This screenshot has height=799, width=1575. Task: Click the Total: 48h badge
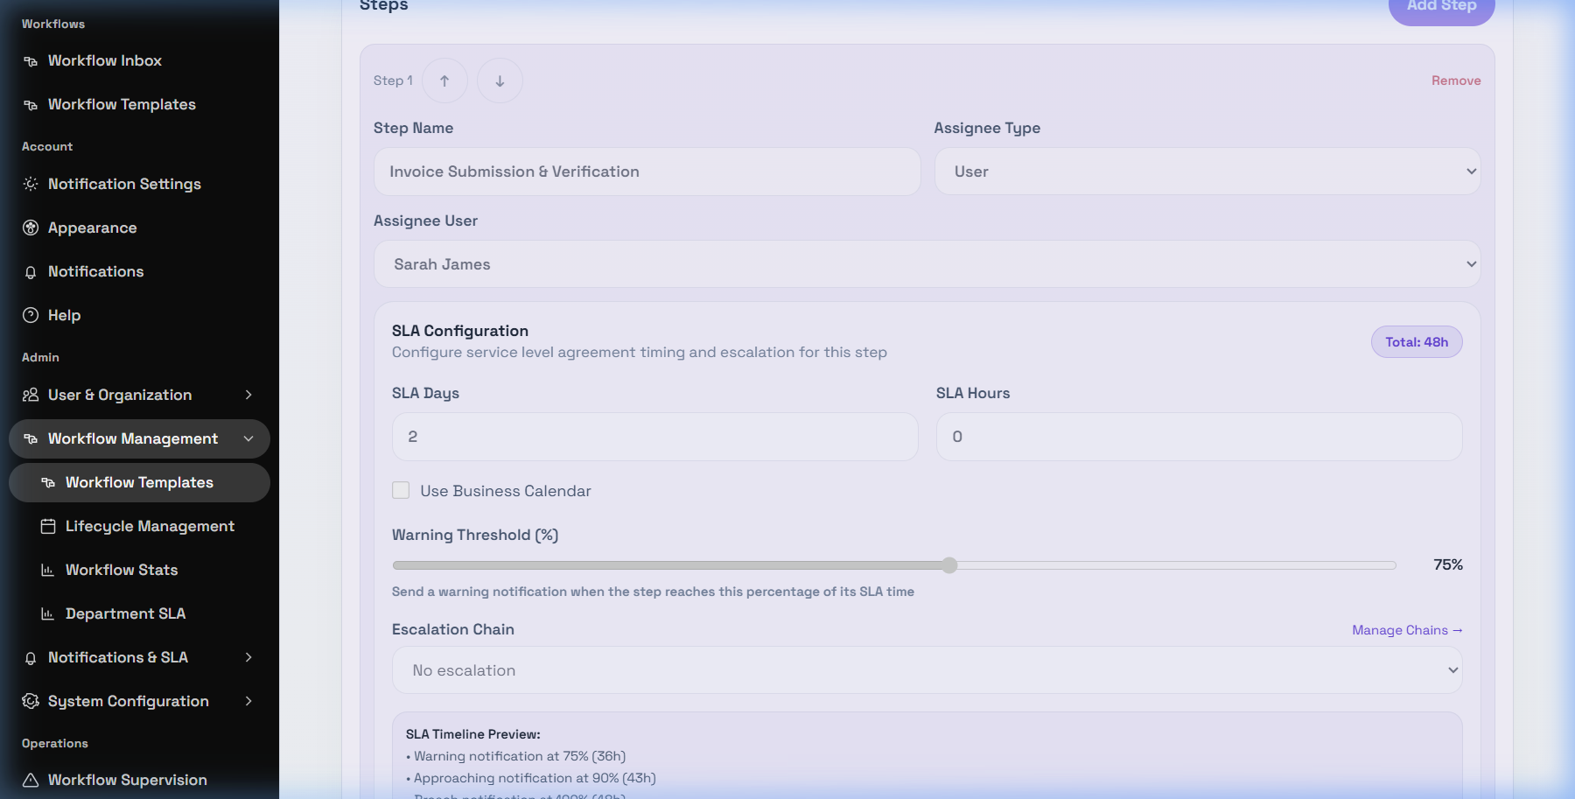click(x=1417, y=342)
